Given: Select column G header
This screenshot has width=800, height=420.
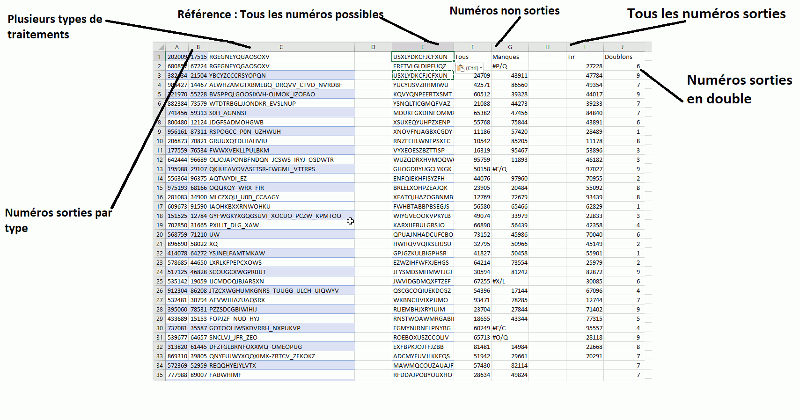Looking at the screenshot, I should 510,47.
